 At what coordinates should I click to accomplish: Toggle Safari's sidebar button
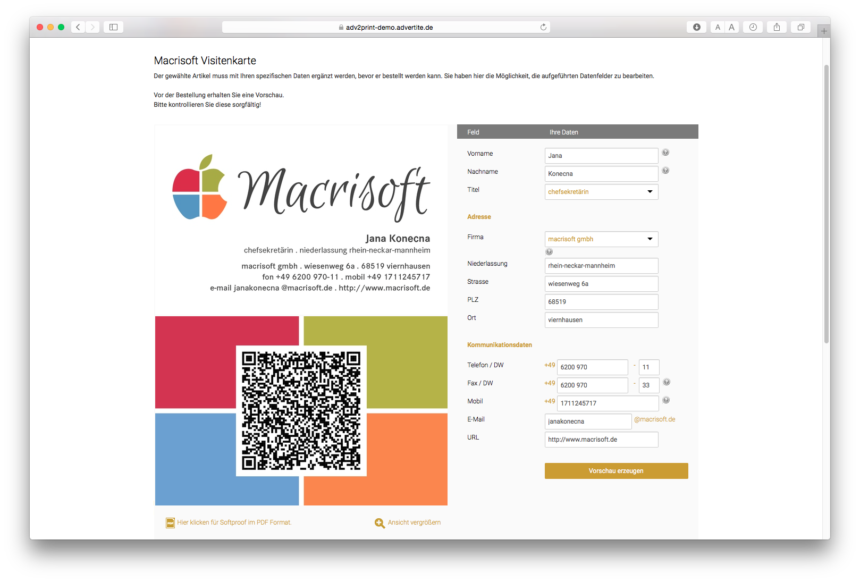(x=113, y=27)
